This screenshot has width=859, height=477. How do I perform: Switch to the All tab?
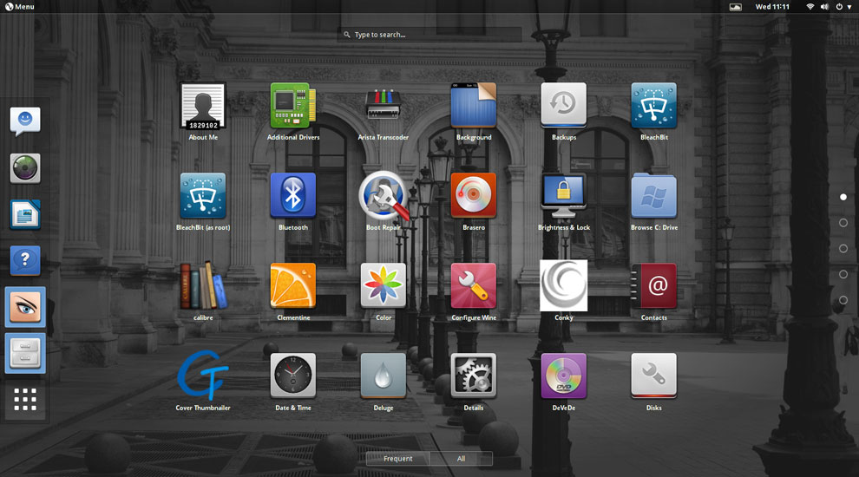click(x=462, y=459)
